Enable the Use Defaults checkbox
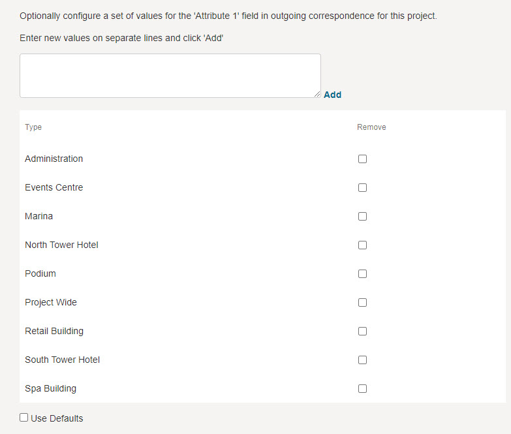This screenshot has height=434, width=511. click(x=24, y=418)
